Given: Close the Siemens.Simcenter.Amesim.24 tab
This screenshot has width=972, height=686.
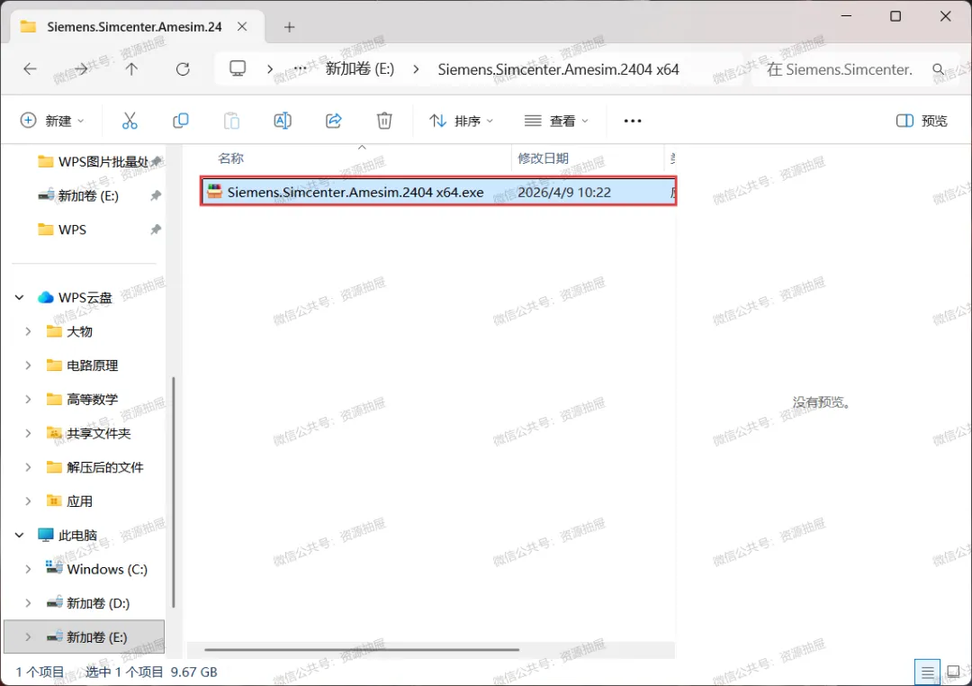Looking at the screenshot, I should click(x=242, y=27).
